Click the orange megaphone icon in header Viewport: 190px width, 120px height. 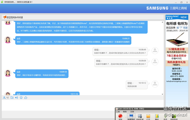pos(5,17)
